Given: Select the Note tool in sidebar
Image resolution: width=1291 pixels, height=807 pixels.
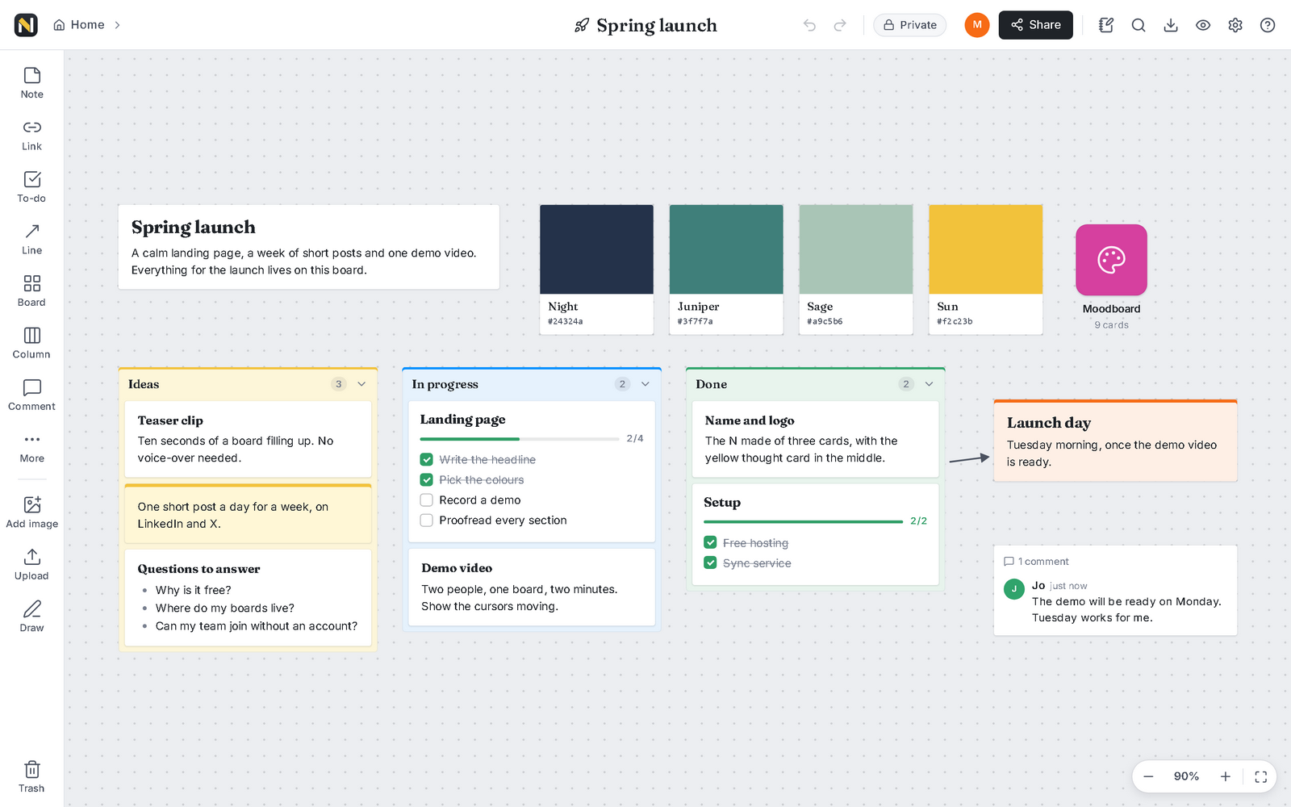Looking at the screenshot, I should [x=31, y=83].
